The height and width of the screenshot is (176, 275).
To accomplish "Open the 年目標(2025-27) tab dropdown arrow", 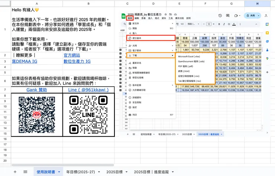I will click(99, 172).
